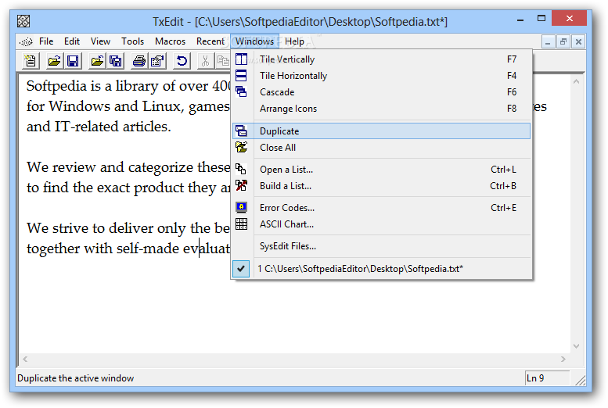
Task: Restore the inner document window
Action: pyautogui.click(x=563, y=41)
